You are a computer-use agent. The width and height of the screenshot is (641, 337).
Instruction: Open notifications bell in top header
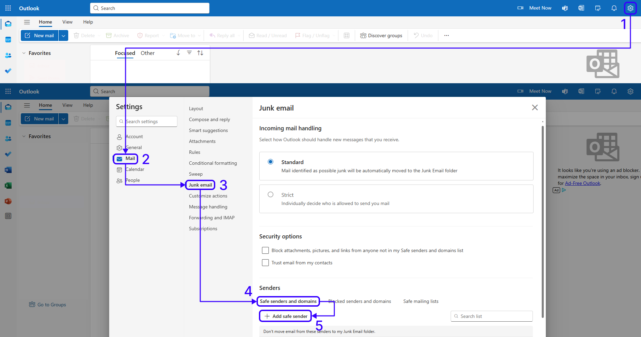614,8
